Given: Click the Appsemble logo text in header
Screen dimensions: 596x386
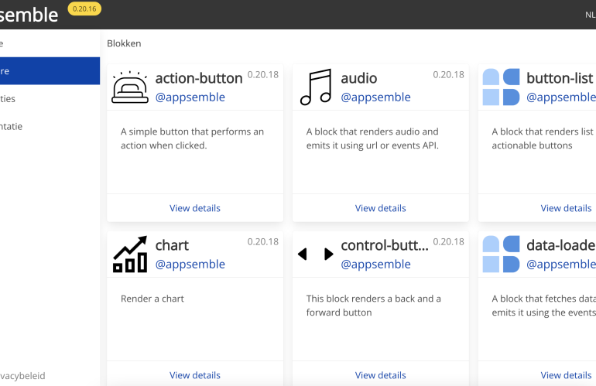Looking at the screenshot, I should (x=29, y=15).
